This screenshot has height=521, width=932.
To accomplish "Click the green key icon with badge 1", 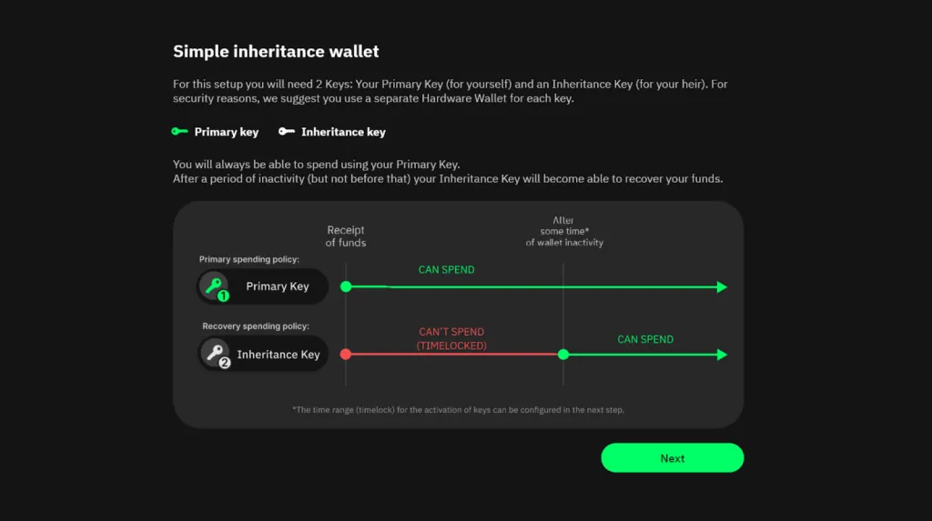I will click(216, 286).
